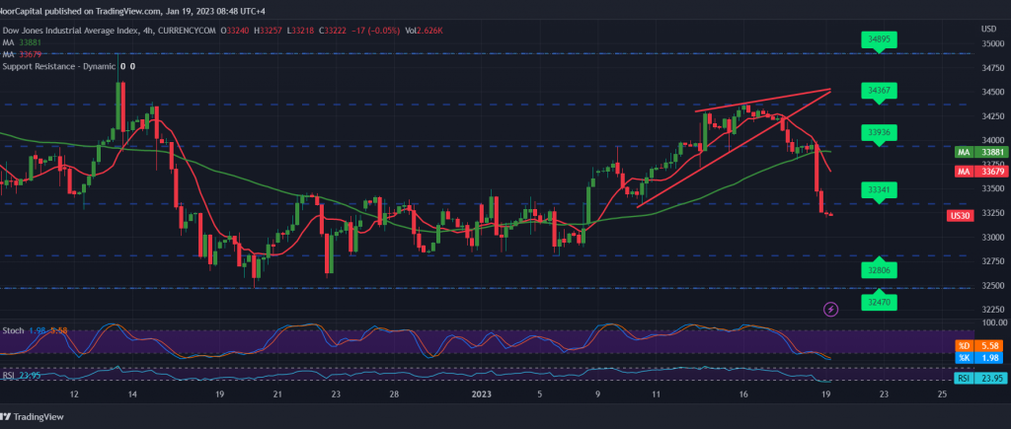
Task: Select the green 34367 resistance label
Action: 879,90
